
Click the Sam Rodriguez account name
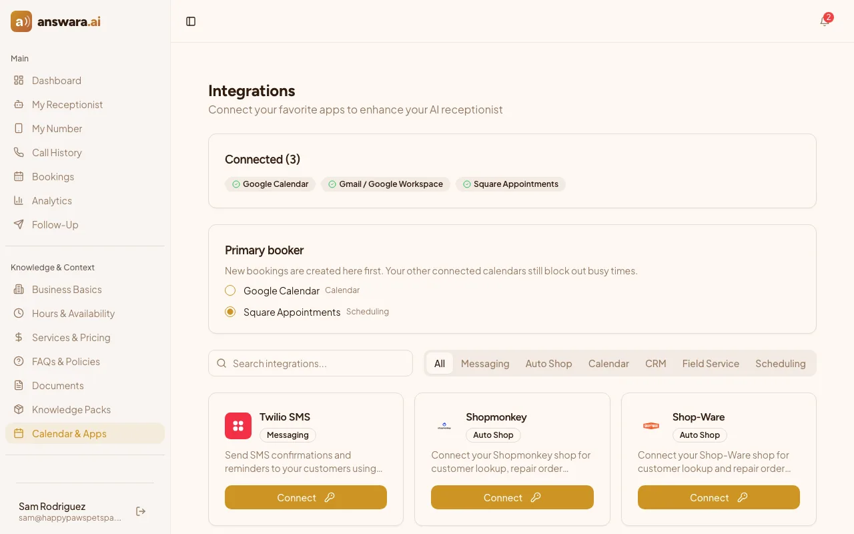[x=52, y=506]
